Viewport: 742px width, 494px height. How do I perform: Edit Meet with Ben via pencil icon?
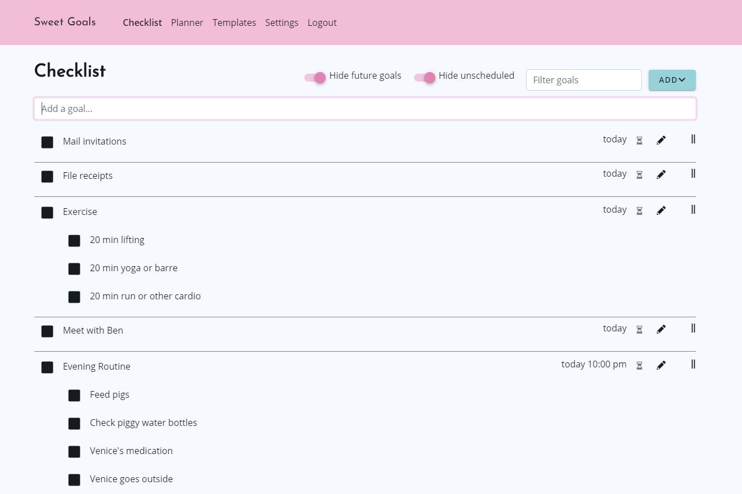coord(661,329)
